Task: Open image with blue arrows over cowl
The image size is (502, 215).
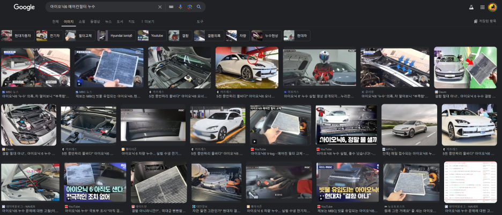Action: point(395,68)
